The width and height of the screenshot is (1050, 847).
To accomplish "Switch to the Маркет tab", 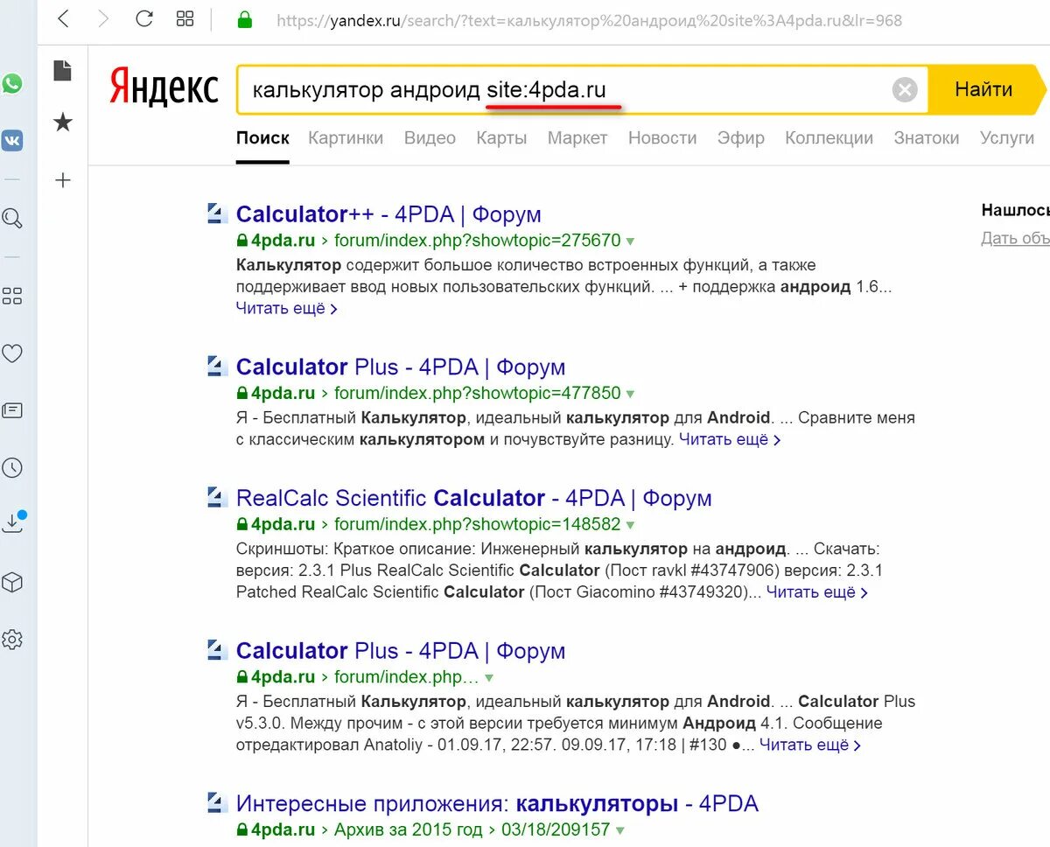I will pyautogui.click(x=577, y=137).
